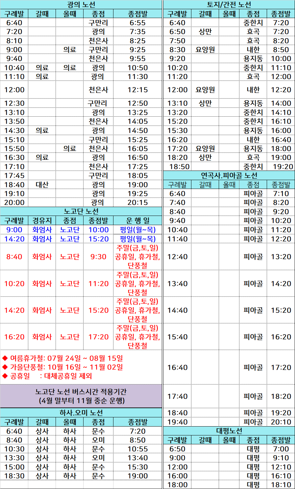Select the 14:05 time cell
The width and height of the screenshot is (295, 489).
(137, 121)
